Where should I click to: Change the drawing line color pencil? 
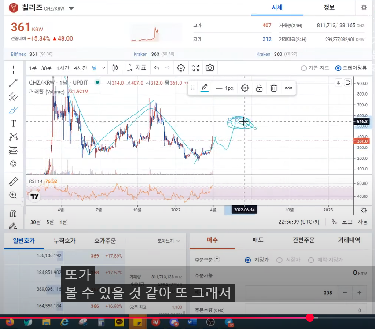(x=205, y=88)
